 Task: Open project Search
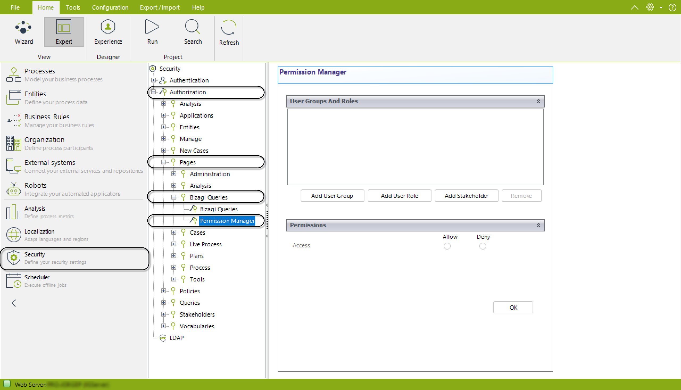tap(193, 32)
